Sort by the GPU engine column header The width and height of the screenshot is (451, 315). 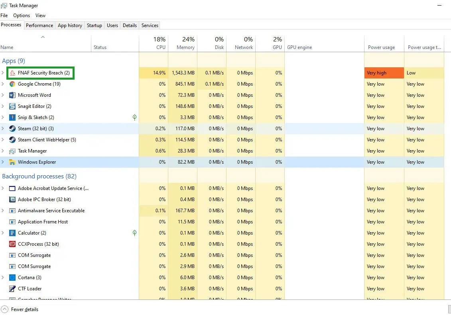point(325,43)
